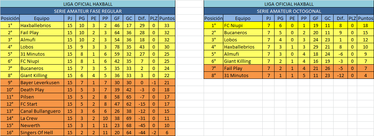
Task: Click the SERIE AMATEUR FASE REGULAR title cell
Action: (x=88, y=11)
